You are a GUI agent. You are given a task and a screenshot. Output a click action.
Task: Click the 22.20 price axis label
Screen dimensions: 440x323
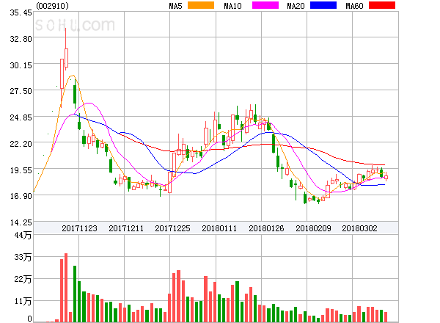(x=21, y=144)
